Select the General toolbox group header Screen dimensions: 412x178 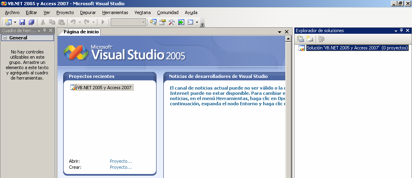coord(28,38)
